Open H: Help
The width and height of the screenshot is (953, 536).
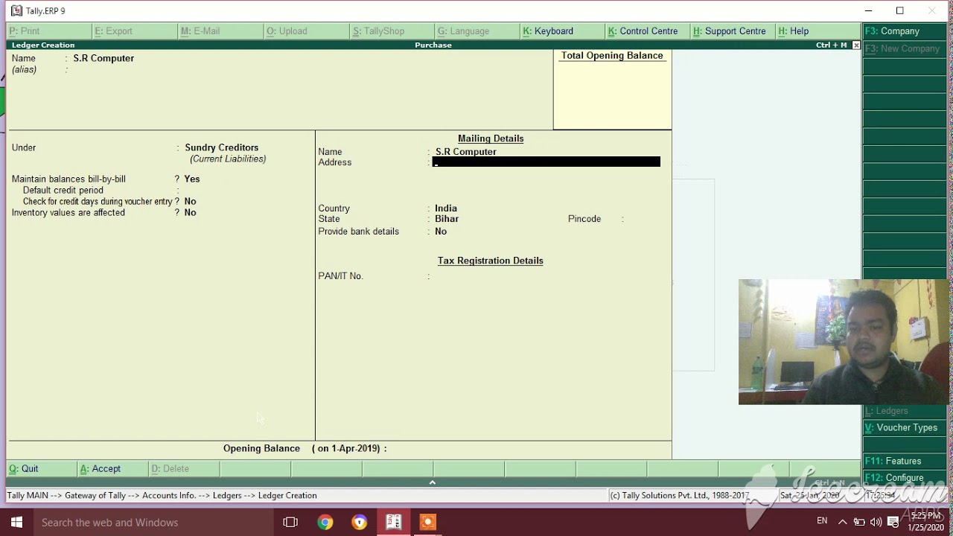pyautogui.click(x=817, y=31)
